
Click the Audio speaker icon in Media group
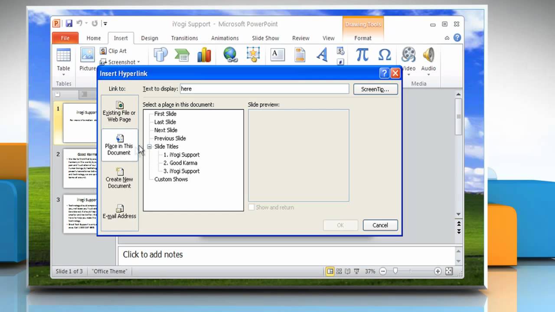[x=428, y=55]
